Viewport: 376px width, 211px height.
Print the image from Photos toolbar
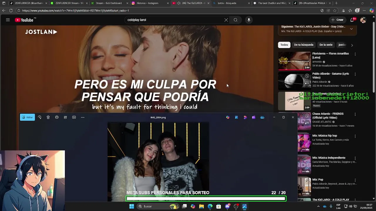(x=57, y=117)
